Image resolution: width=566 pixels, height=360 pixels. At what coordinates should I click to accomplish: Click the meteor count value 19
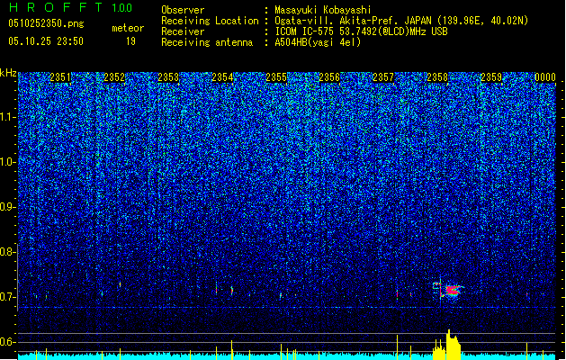click(130, 41)
